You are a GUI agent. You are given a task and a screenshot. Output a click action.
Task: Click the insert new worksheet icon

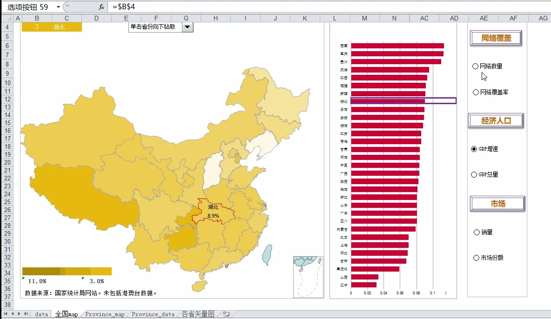[x=226, y=314]
